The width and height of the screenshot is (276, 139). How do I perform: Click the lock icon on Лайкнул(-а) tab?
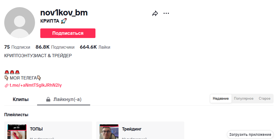(x=48, y=100)
